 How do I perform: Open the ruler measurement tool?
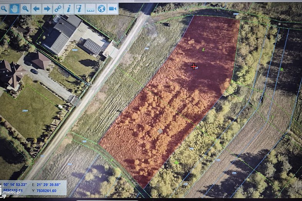[90, 8]
